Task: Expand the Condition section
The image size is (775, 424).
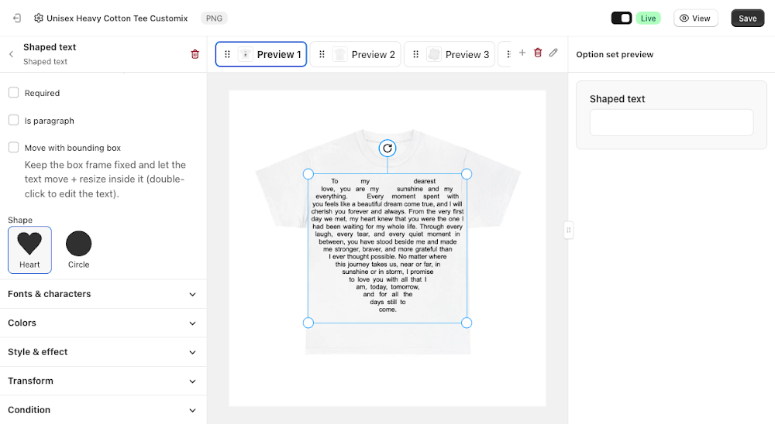Action: (x=103, y=410)
